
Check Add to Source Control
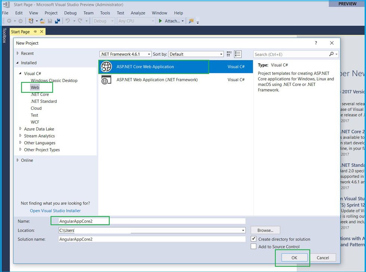pyautogui.click(x=254, y=247)
